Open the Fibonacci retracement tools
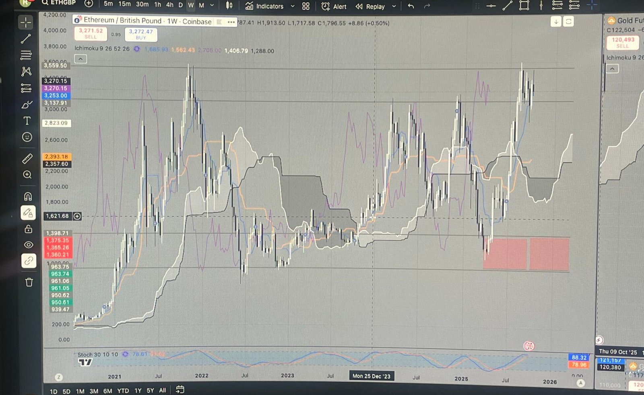Image resolution: width=644 pixels, height=395 pixels. coord(26,55)
